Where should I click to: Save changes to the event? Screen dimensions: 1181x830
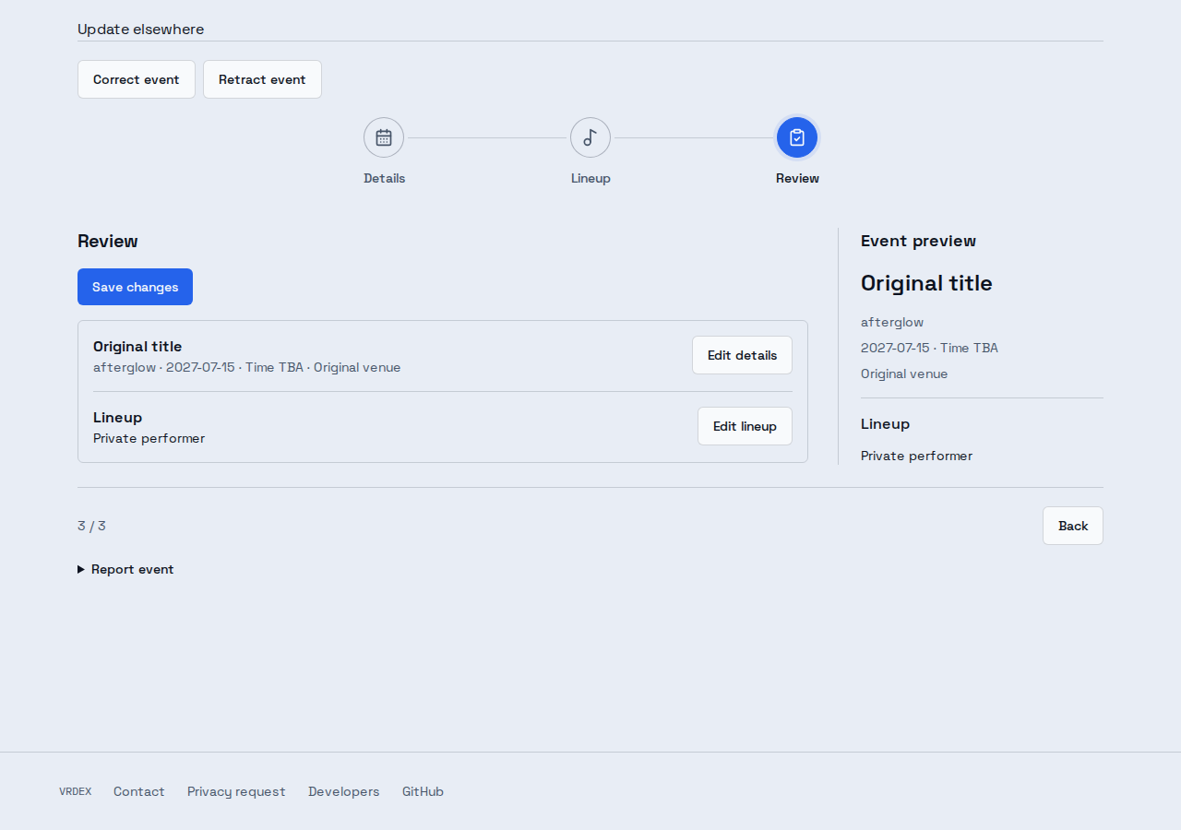[x=135, y=287]
